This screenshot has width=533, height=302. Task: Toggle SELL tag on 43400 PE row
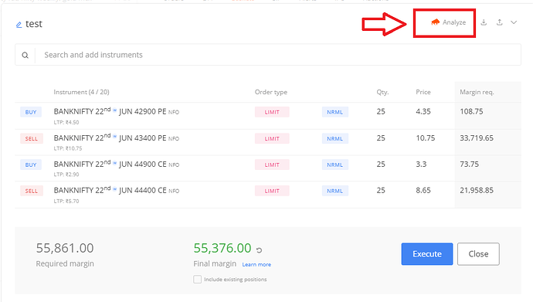tap(31, 138)
